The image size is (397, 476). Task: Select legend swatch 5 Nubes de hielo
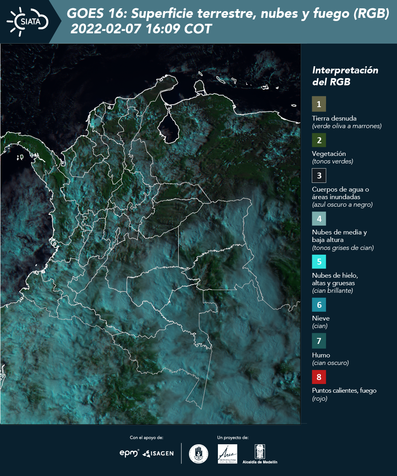[319, 261]
